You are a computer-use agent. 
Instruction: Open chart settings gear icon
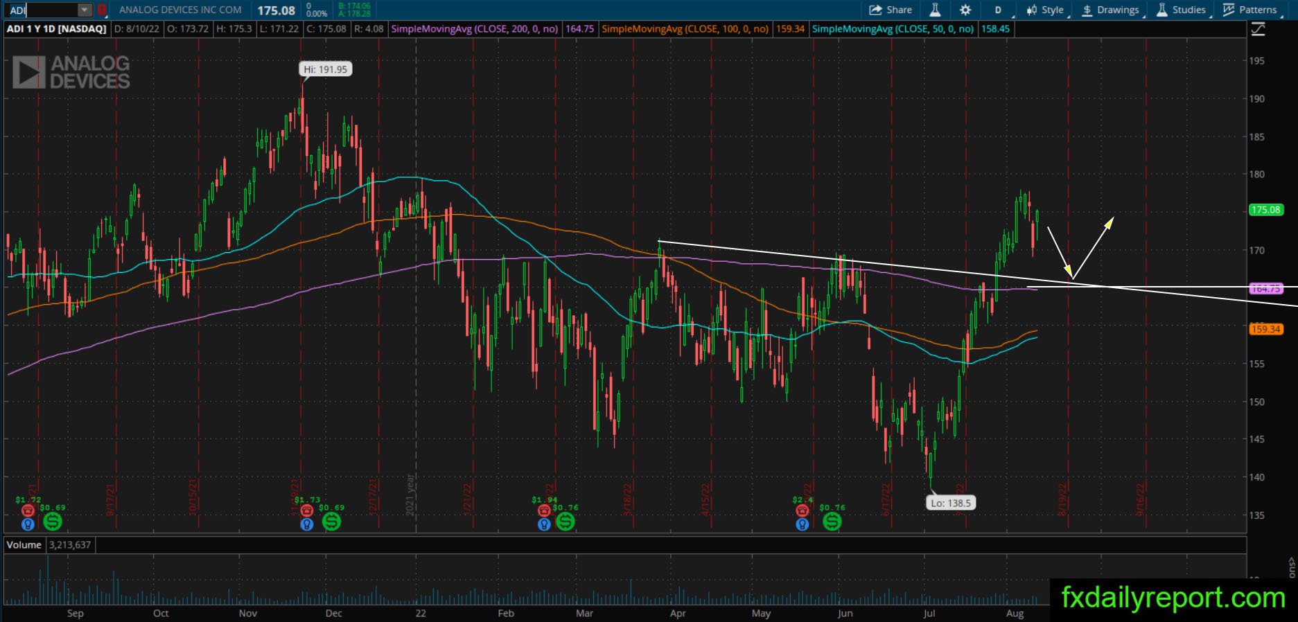point(965,10)
